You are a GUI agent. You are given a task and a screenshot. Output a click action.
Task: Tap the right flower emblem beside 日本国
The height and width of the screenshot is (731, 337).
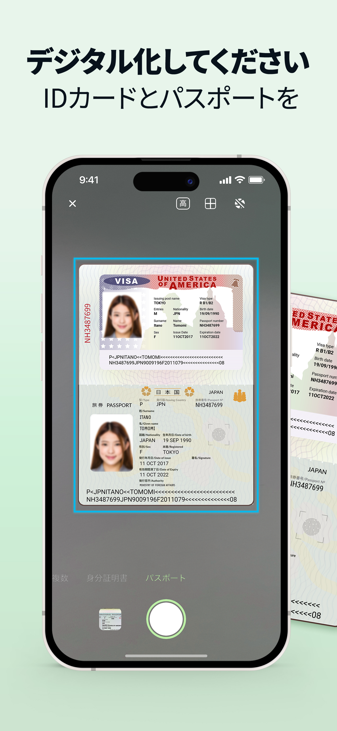pos(189,391)
